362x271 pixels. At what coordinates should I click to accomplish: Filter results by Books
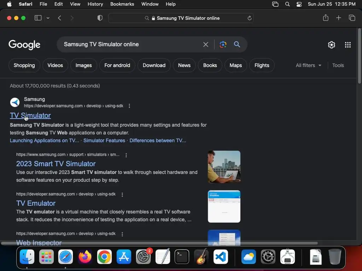tap(210, 65)
